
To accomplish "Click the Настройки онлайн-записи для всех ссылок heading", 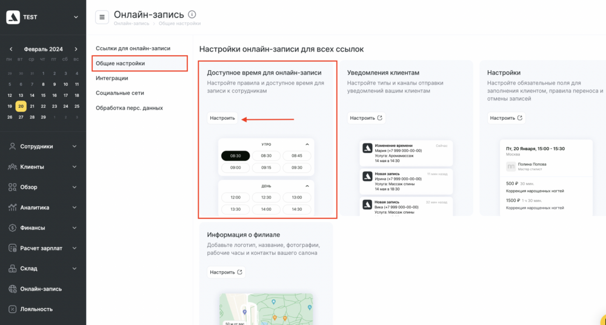I will [281, 50].
